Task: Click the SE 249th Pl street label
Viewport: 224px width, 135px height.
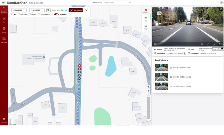Action: (69, 90)
